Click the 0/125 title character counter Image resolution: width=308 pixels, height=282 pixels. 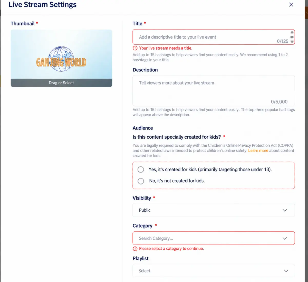tap(283, 41)
